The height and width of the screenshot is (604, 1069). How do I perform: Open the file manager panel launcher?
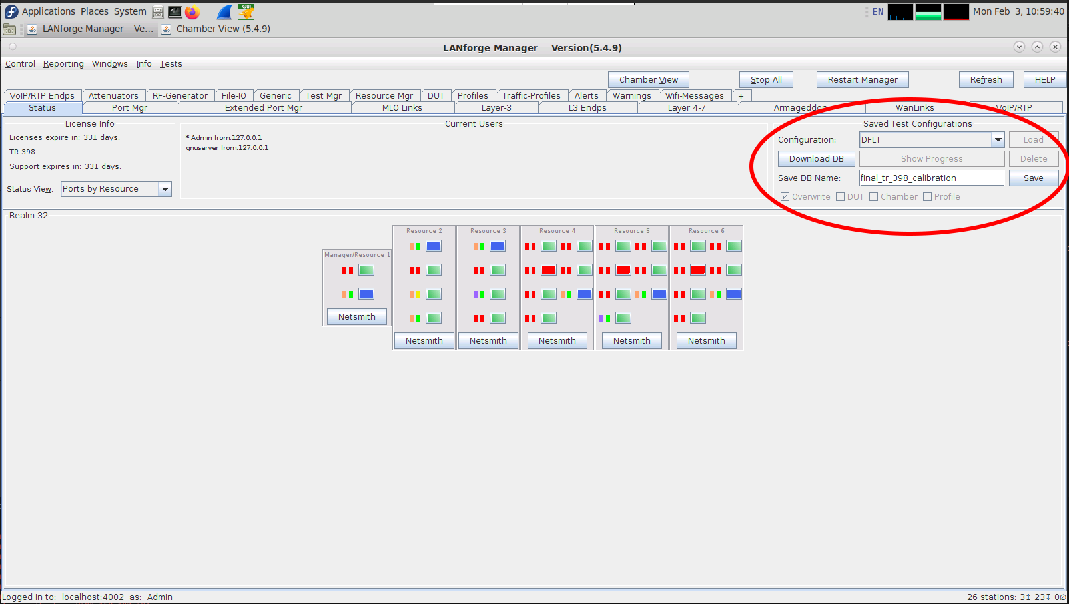pos(158,12)
